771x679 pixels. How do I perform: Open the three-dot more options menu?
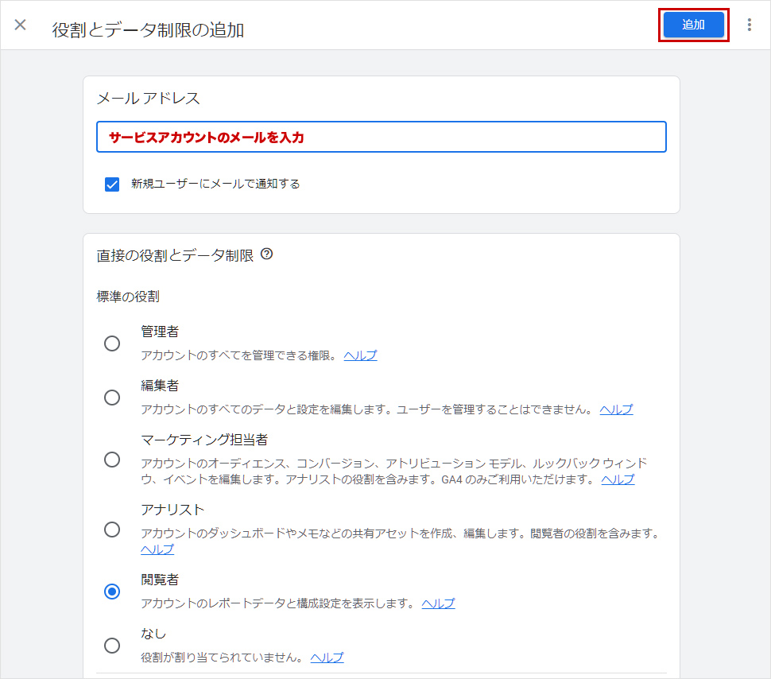(x=749, y=25)
